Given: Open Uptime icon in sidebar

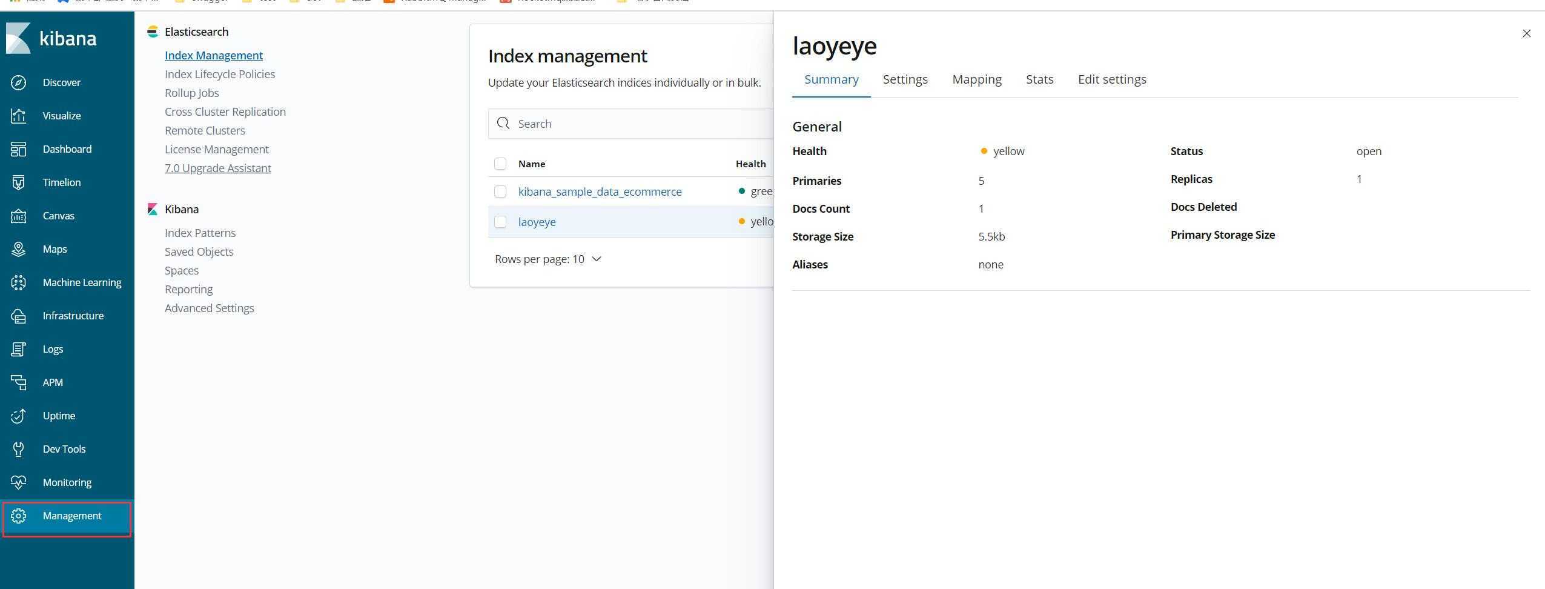Looking at the screenshot, I should (19, 416).
